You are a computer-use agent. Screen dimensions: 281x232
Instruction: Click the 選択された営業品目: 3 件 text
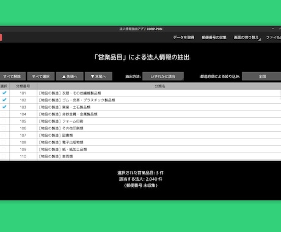pyautogui.click(x=140, y=173)
